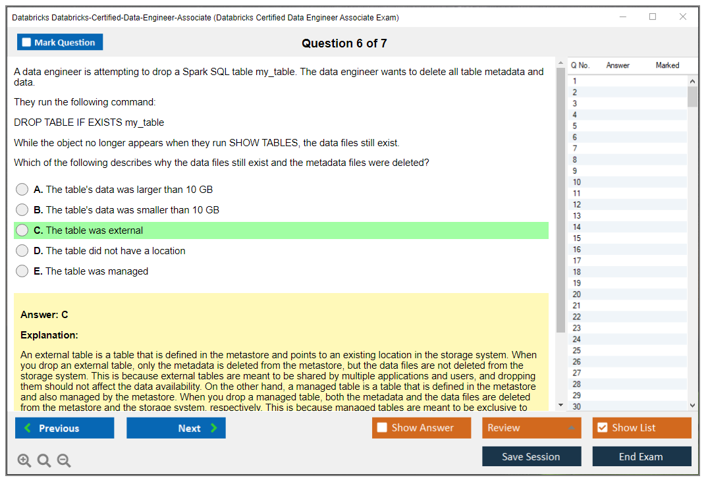Click the down chevron on the question list scrollbar
Viewport: 708px width, 484px height.
(x=692, y=405)
